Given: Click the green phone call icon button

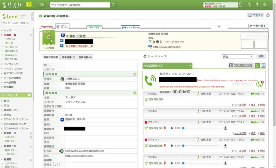Looking at the screenshot, I should point(257,65).
